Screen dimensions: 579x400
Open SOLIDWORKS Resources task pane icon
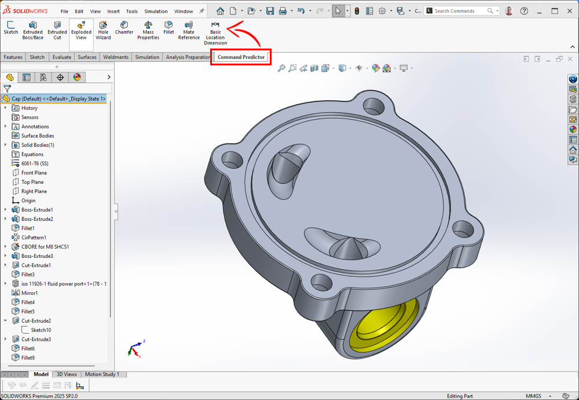click(573, 79)
